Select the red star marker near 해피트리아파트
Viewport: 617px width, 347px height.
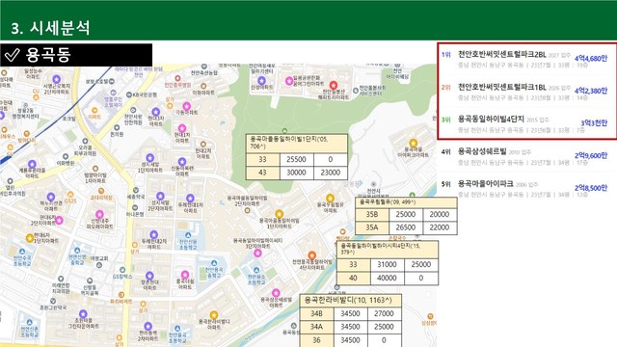pyautogui.click(x=334, y=85)
